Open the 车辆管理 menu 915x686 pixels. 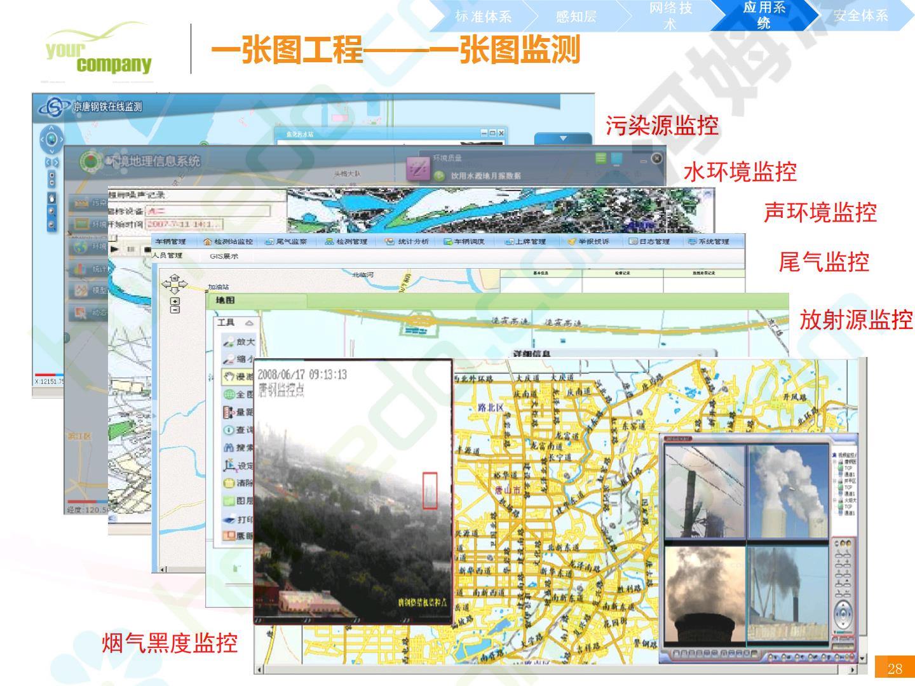pos(170,242)
